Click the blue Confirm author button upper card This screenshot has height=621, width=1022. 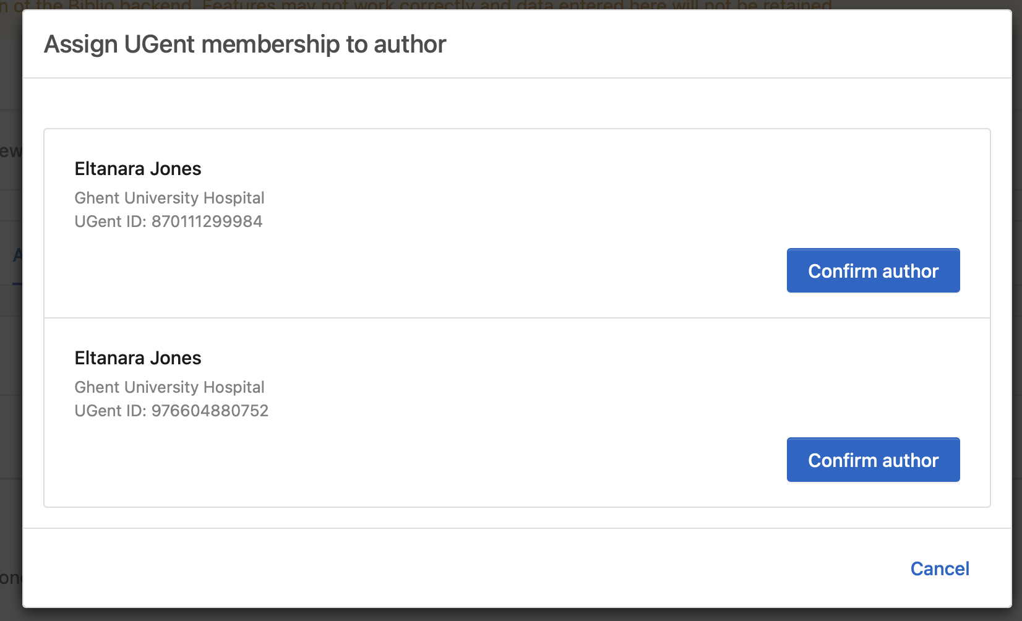pyautogui.click(x=872, y=270)
